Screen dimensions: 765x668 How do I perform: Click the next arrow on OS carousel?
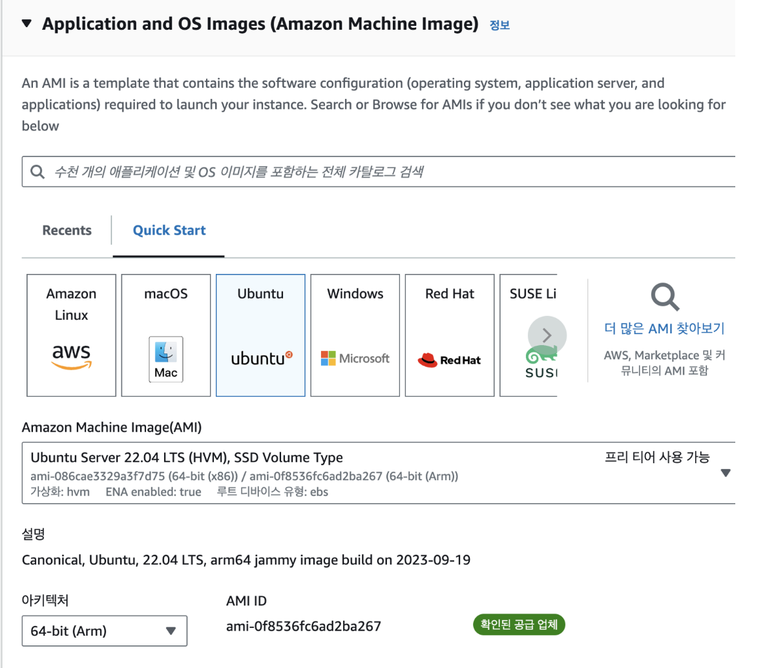[547, 335]
